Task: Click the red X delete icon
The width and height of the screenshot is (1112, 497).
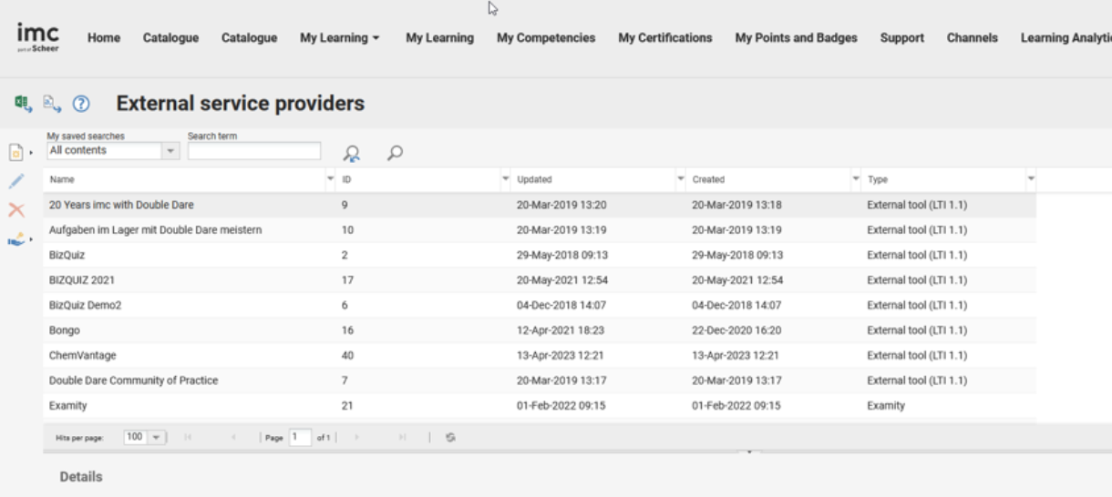Action: (x=15, y=210)
